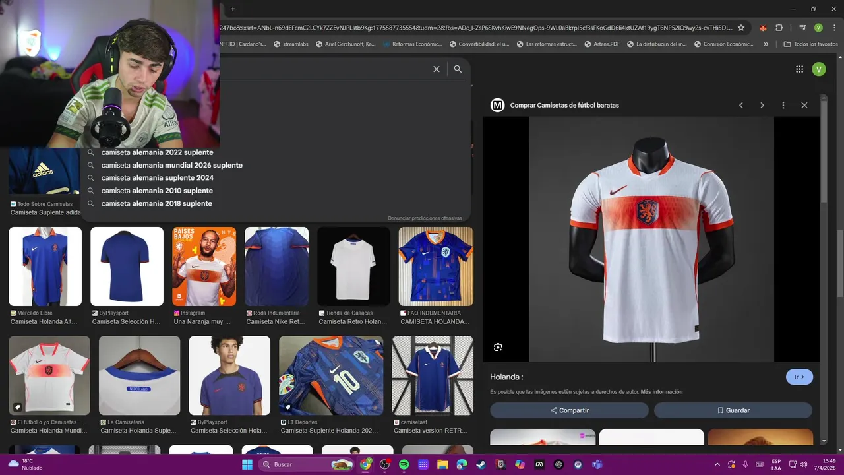Screen dimensions: 844x475
Task: Open weather widget showing 18°C Nublado
Action: click(24, 464)
